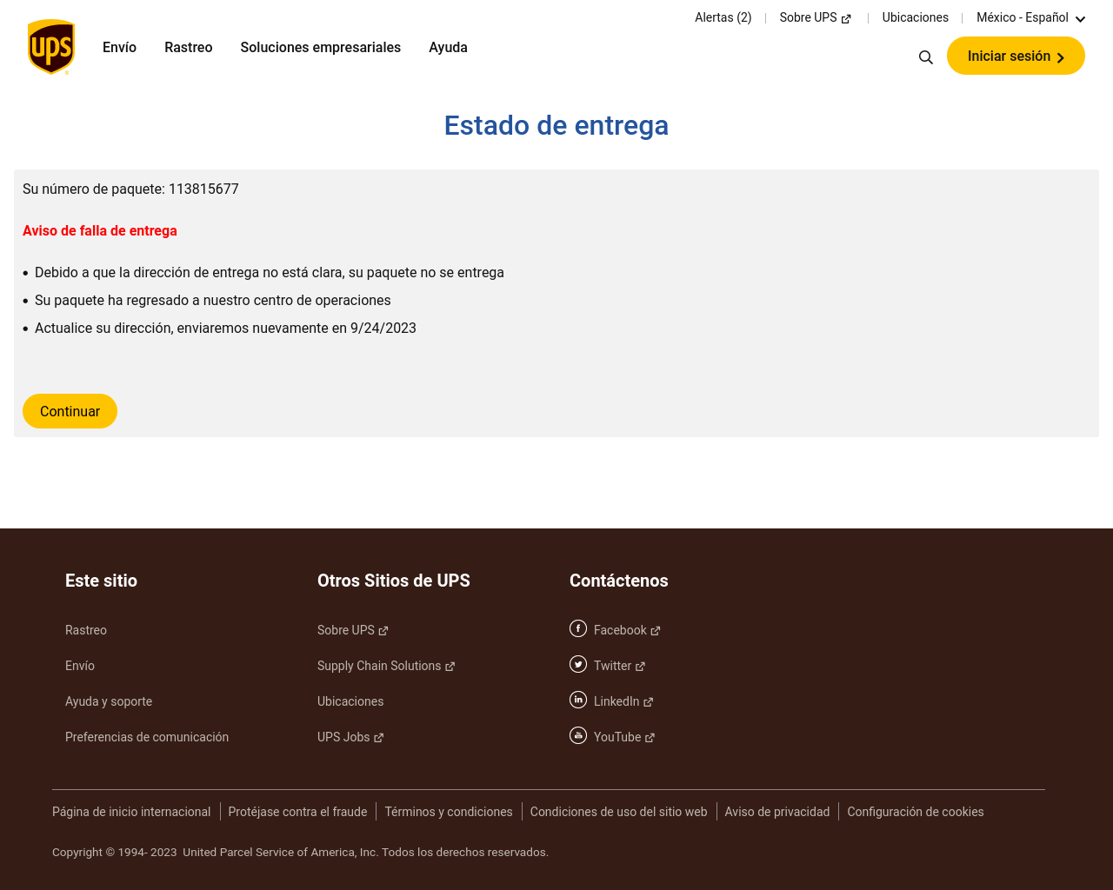Open the search magnifier icon

click(x=926, y=57)
